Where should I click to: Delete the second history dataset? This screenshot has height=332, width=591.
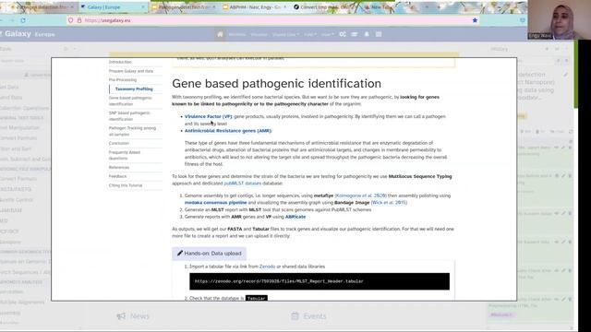point(570,175)
